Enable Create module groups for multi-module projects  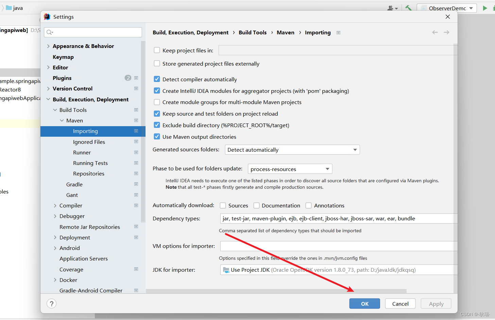tap(157, 102)
